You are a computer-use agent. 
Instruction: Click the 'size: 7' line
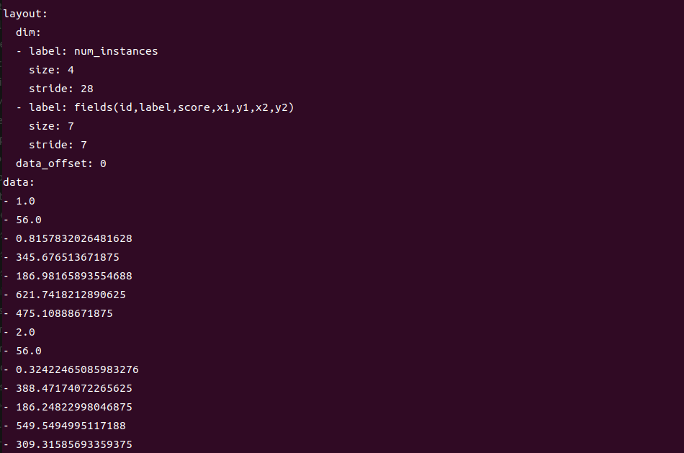tap(51, 127)
